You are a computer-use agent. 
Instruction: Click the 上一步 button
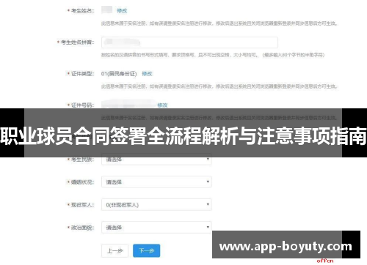click(115, 250)
